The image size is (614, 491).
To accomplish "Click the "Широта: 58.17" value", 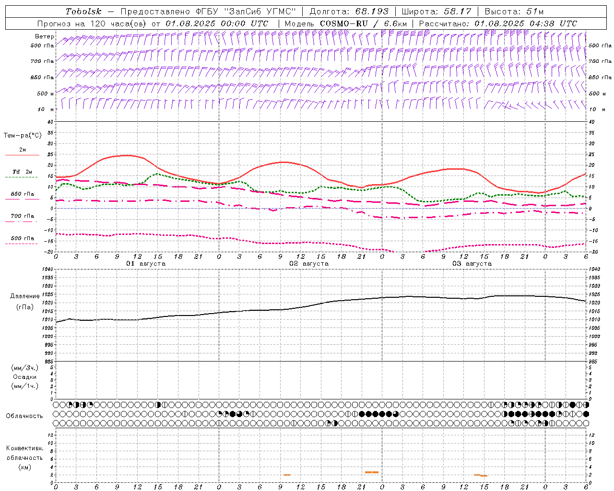I will (437, 12).
